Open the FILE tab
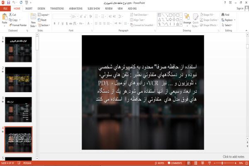This screenshot has height=166, width=249. coord(5,8)
